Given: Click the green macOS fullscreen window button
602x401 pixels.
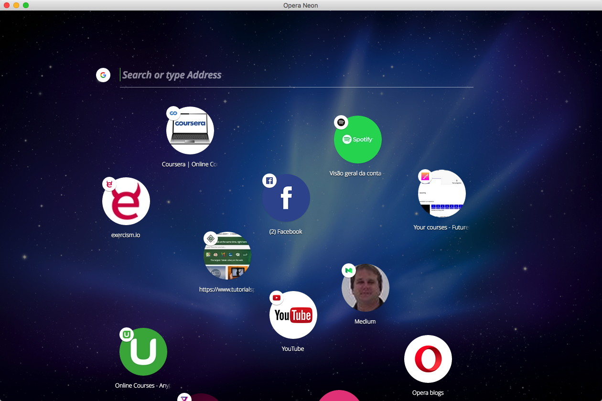Looking at the screenshot, I should [26, 5].
